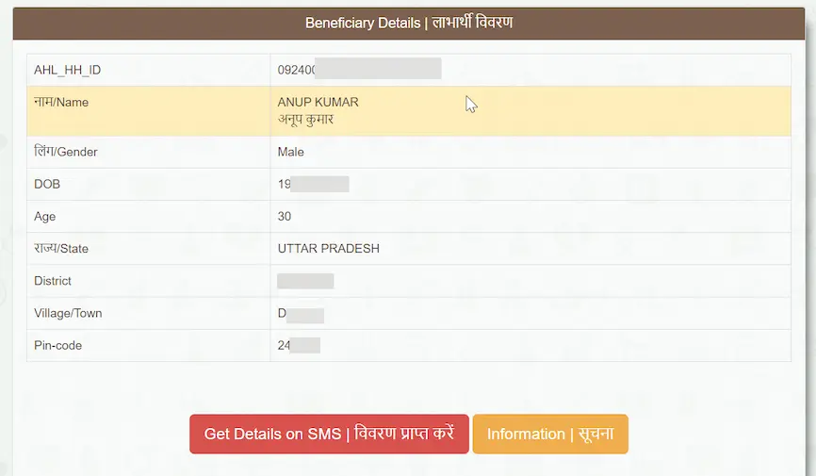This screenshot has width=816, height=476.
Task: Click the Get Details on SMS button
Action: pos(329,434)
